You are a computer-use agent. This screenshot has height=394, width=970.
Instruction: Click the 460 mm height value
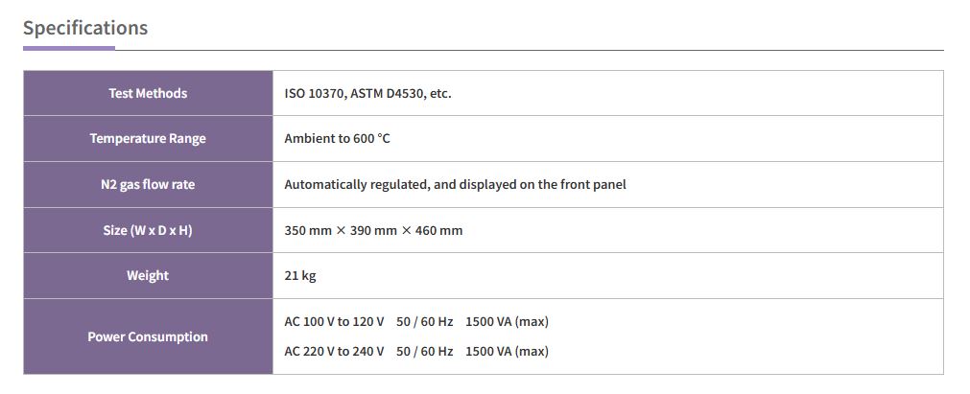coord(438,230)
